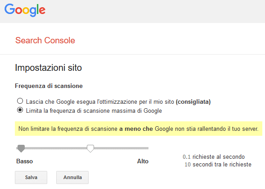The image size is (265, 189).
Task: Select the limit maximum crawl rate radio button
Action: point(20,110)
